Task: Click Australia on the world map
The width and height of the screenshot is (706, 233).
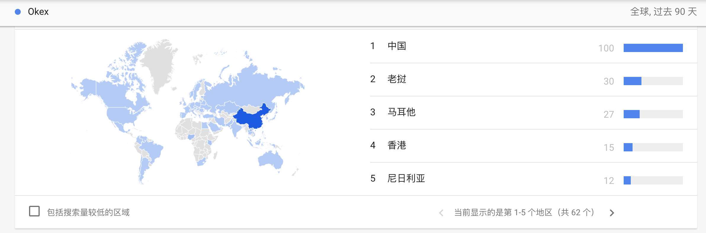Action: coord(270,160)
